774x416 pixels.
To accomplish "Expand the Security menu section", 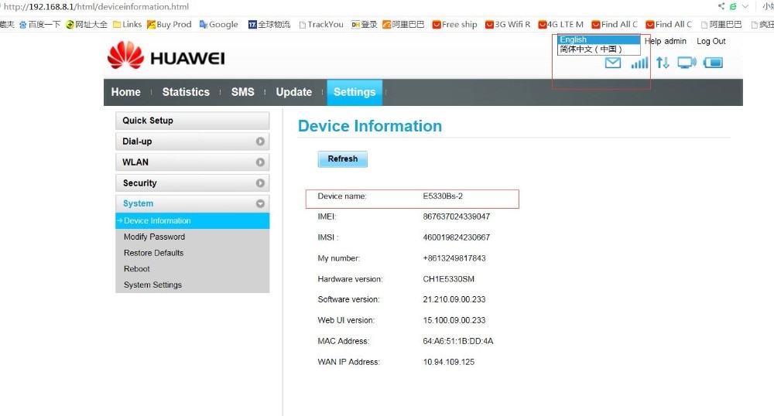I will 193,182.
